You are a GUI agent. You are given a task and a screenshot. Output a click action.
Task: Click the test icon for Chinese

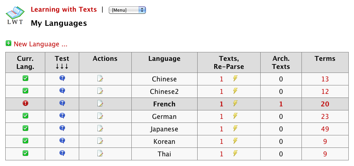tap(62, 79)
